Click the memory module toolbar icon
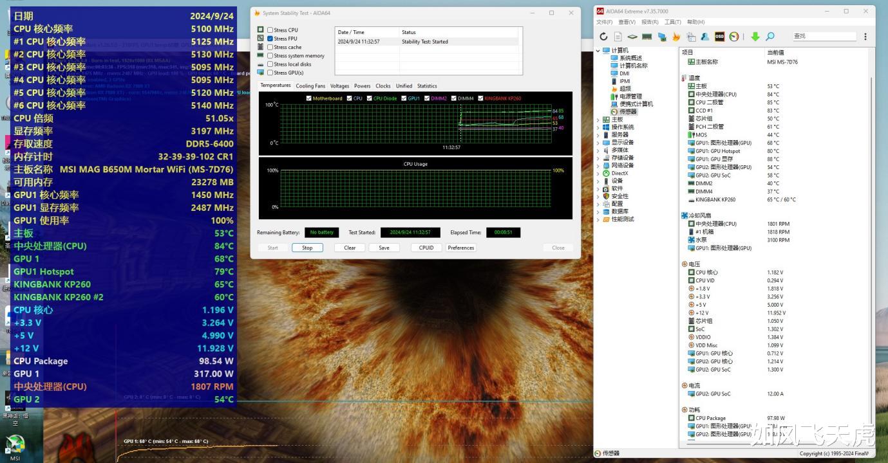 [647, 37]
